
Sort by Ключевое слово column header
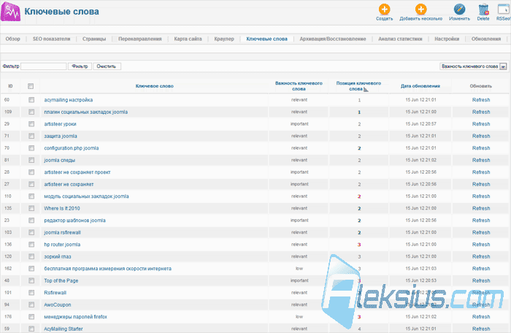coord(155,86)
